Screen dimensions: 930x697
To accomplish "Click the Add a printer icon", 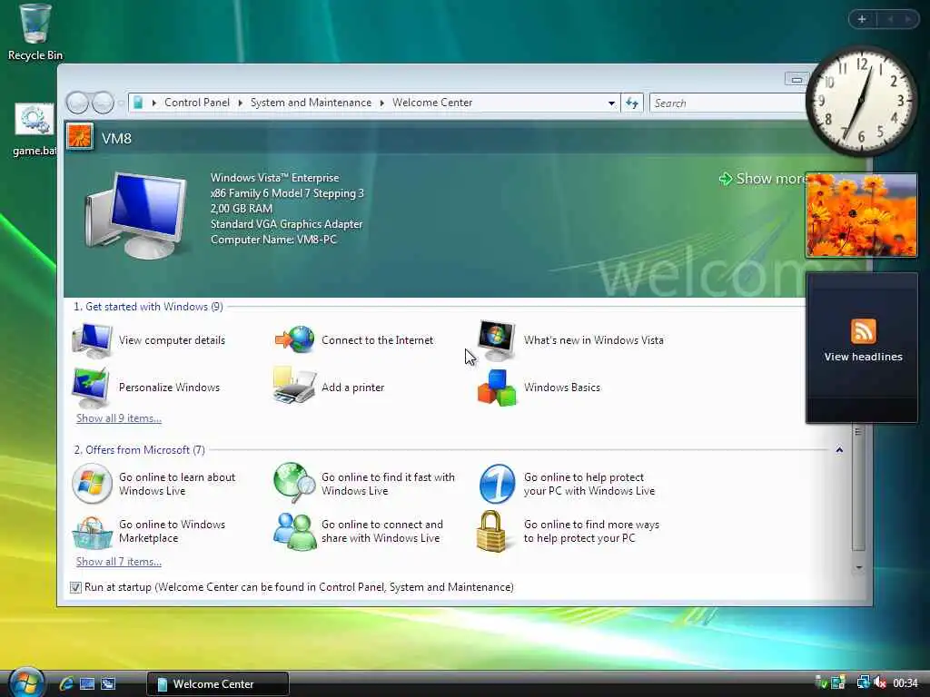I will 294,386.
